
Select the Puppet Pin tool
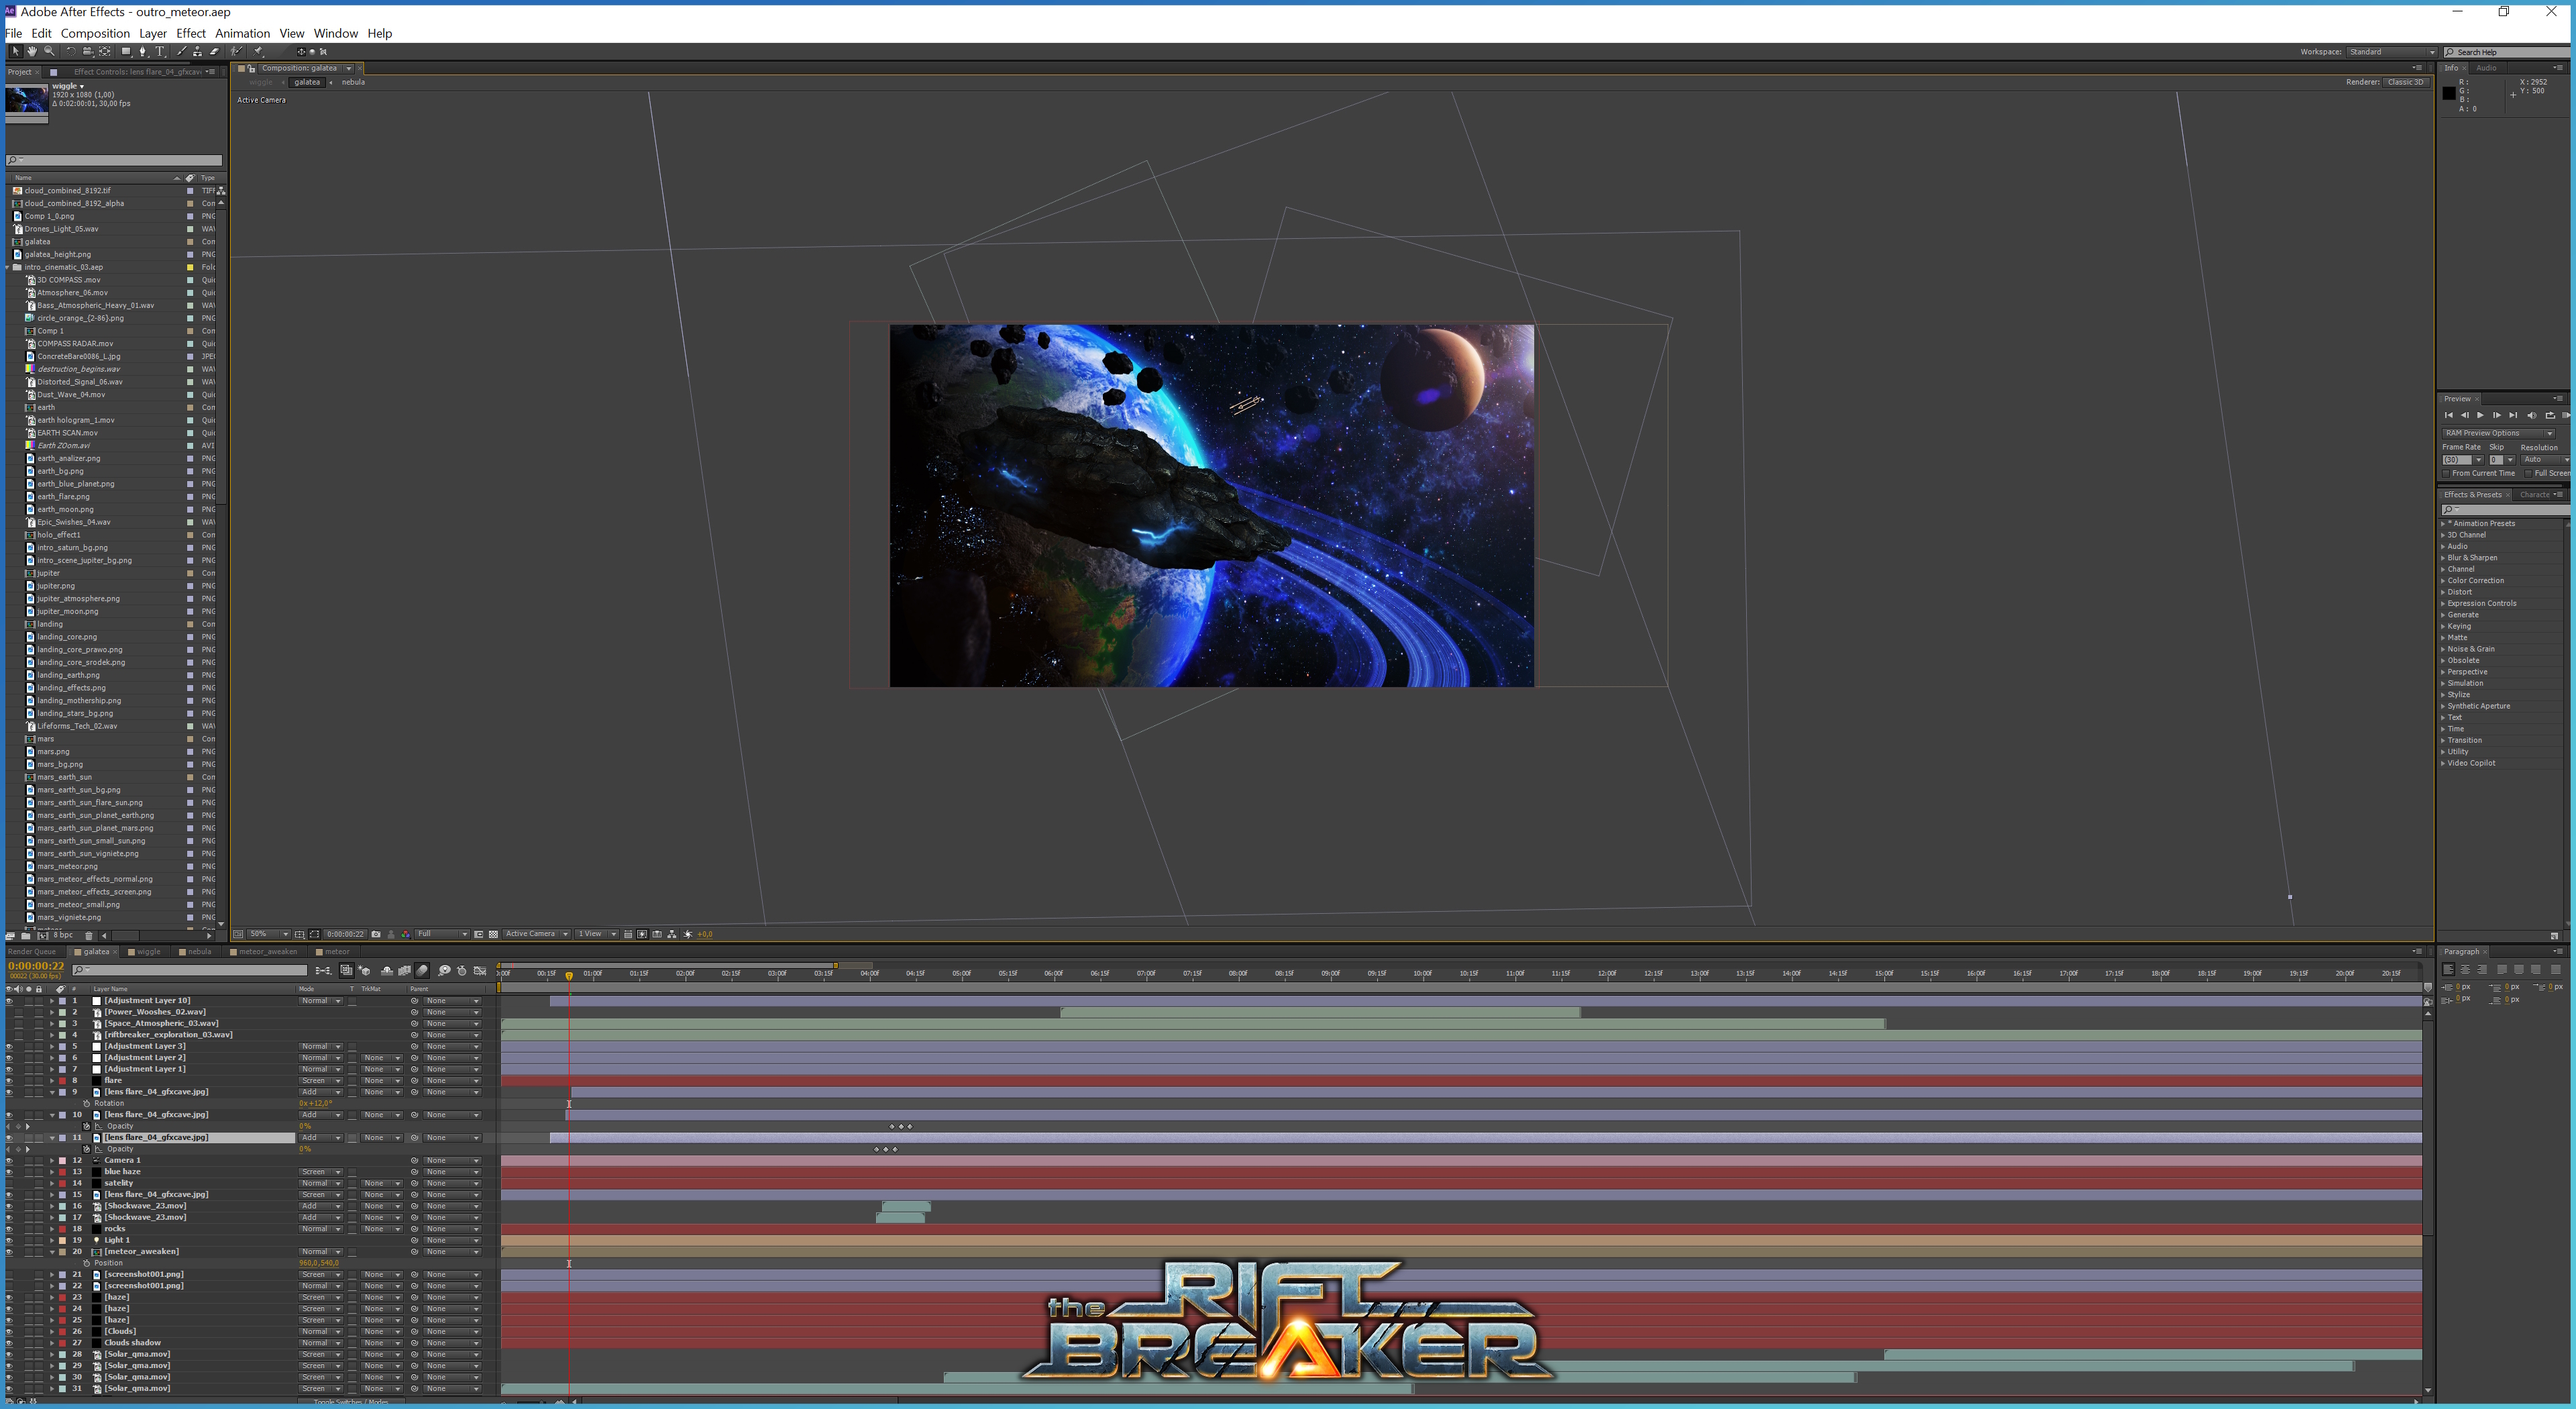coord(257,51)
